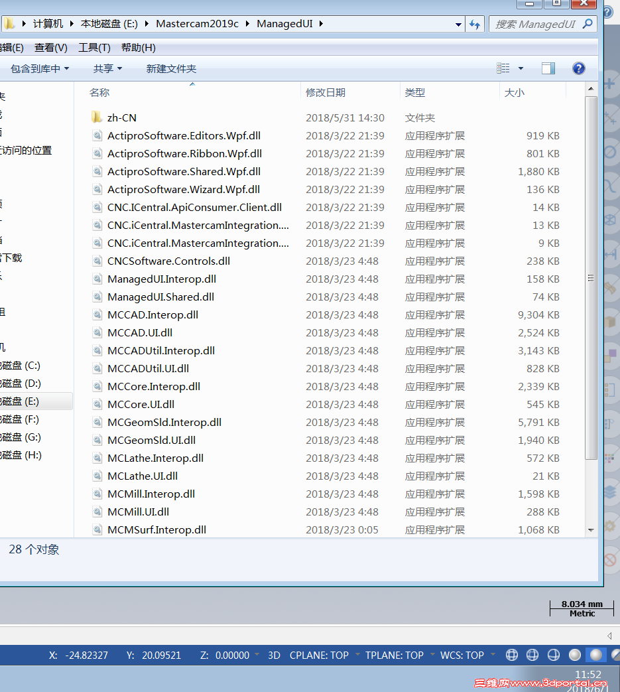Select the 磁盘 (C:) drive in navigation pane
Image resolution: width=620 pixels, height=692 pixels.
[x=21, y=366]
